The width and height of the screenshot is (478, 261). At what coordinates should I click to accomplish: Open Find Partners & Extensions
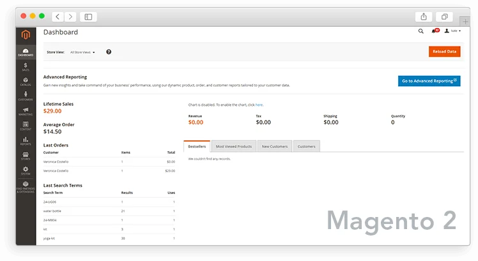point(26,187)
